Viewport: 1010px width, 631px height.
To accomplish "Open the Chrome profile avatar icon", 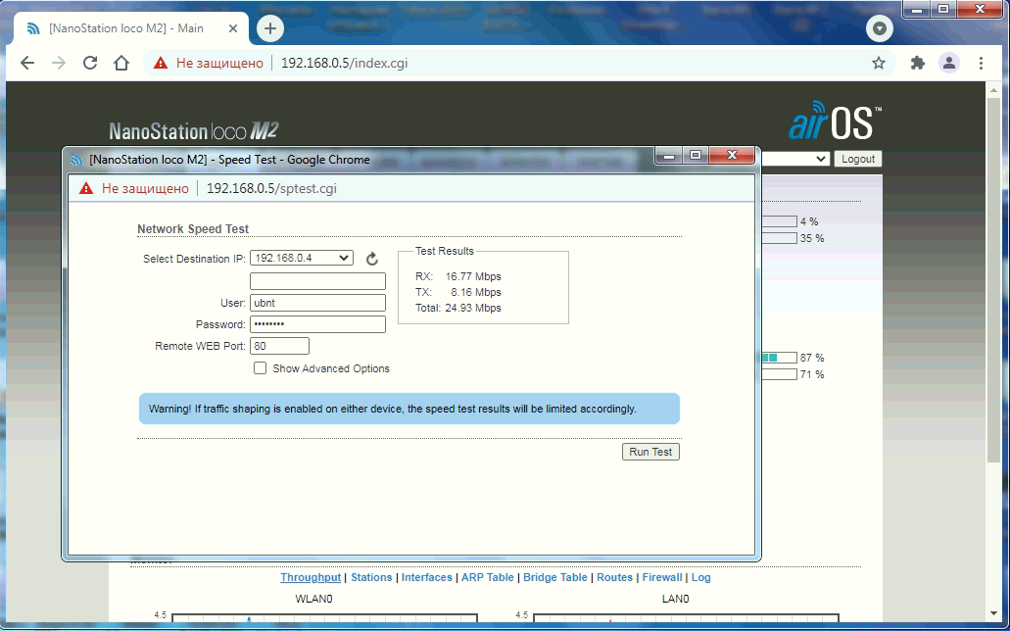I will point(949,63).
